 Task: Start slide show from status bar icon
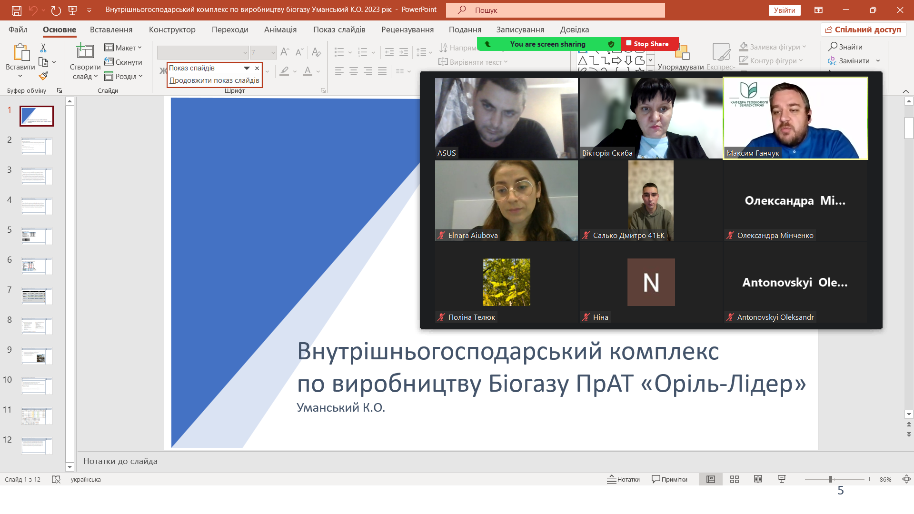pos(782,479)
